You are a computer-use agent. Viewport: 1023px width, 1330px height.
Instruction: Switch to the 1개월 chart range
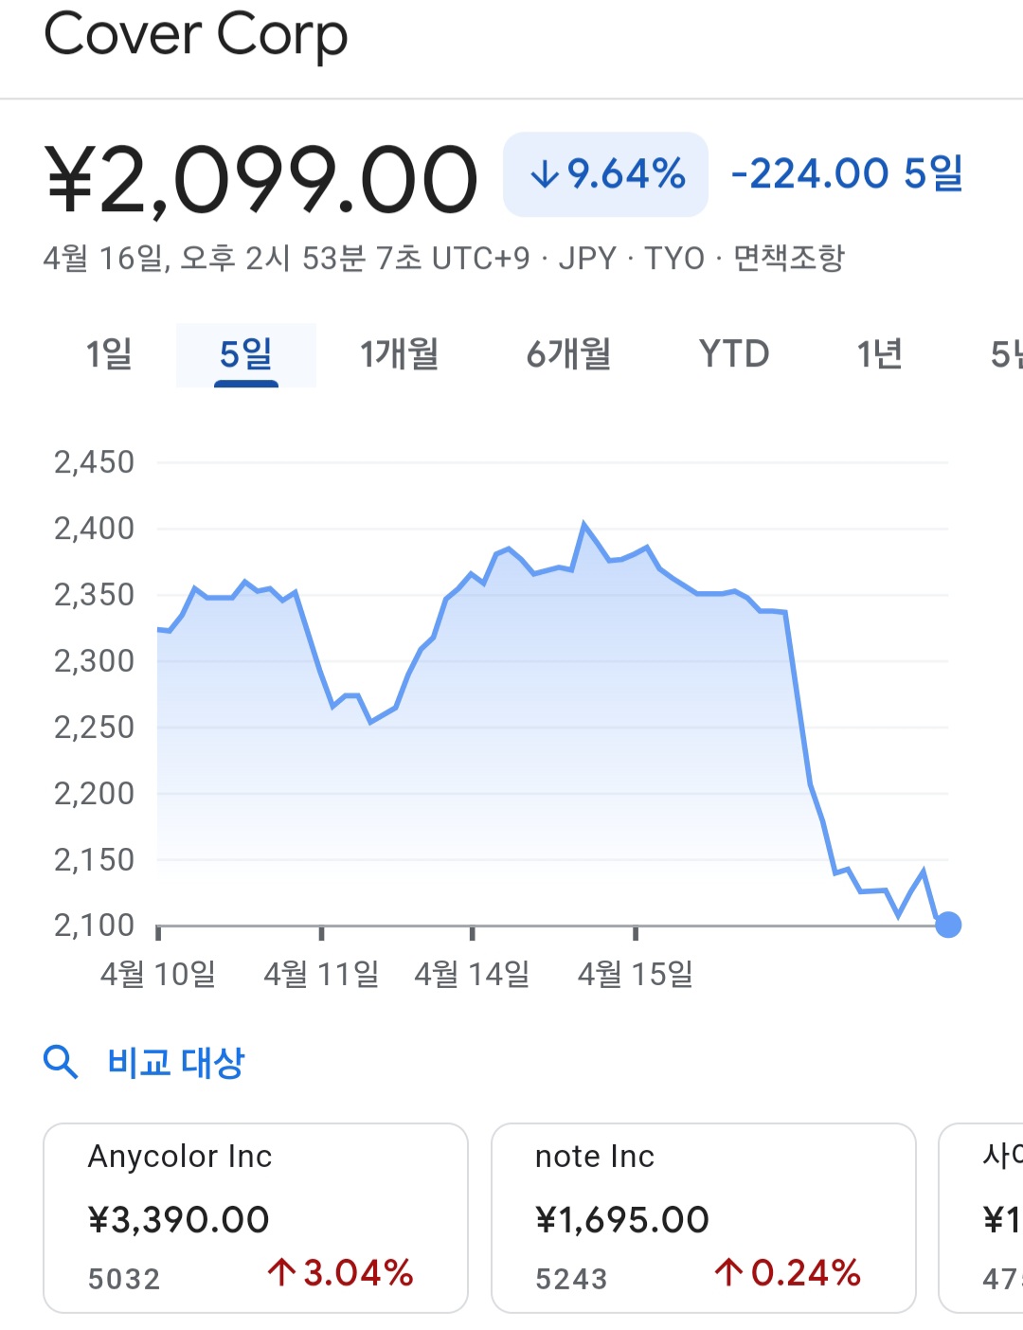point(399,354)
